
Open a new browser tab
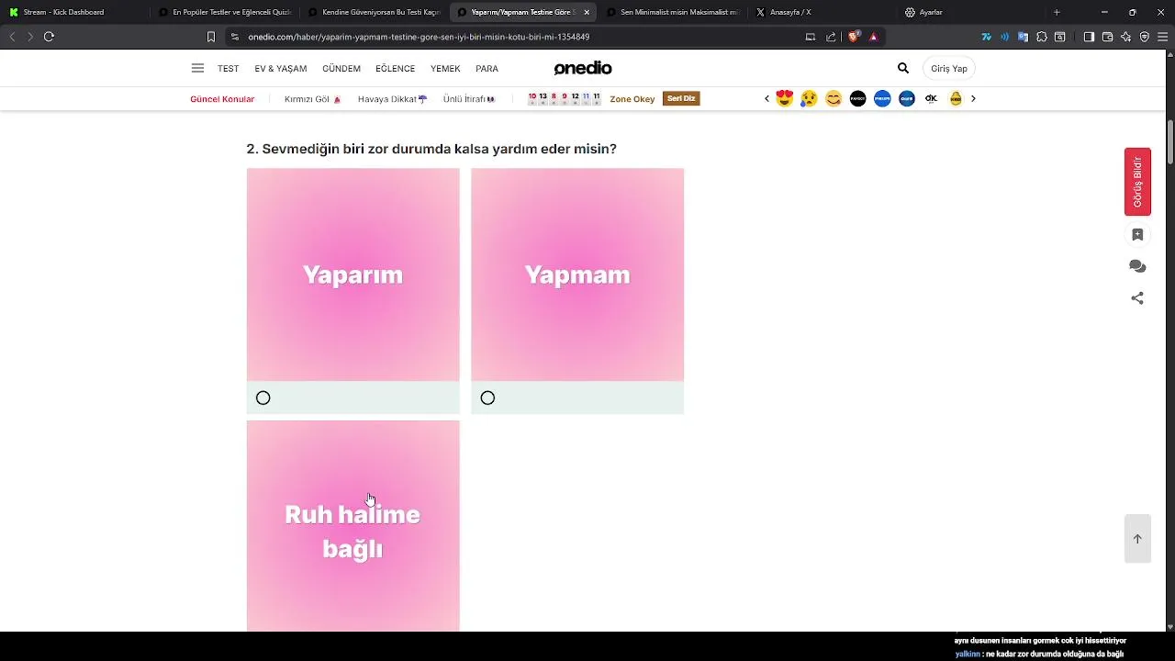1057,12
